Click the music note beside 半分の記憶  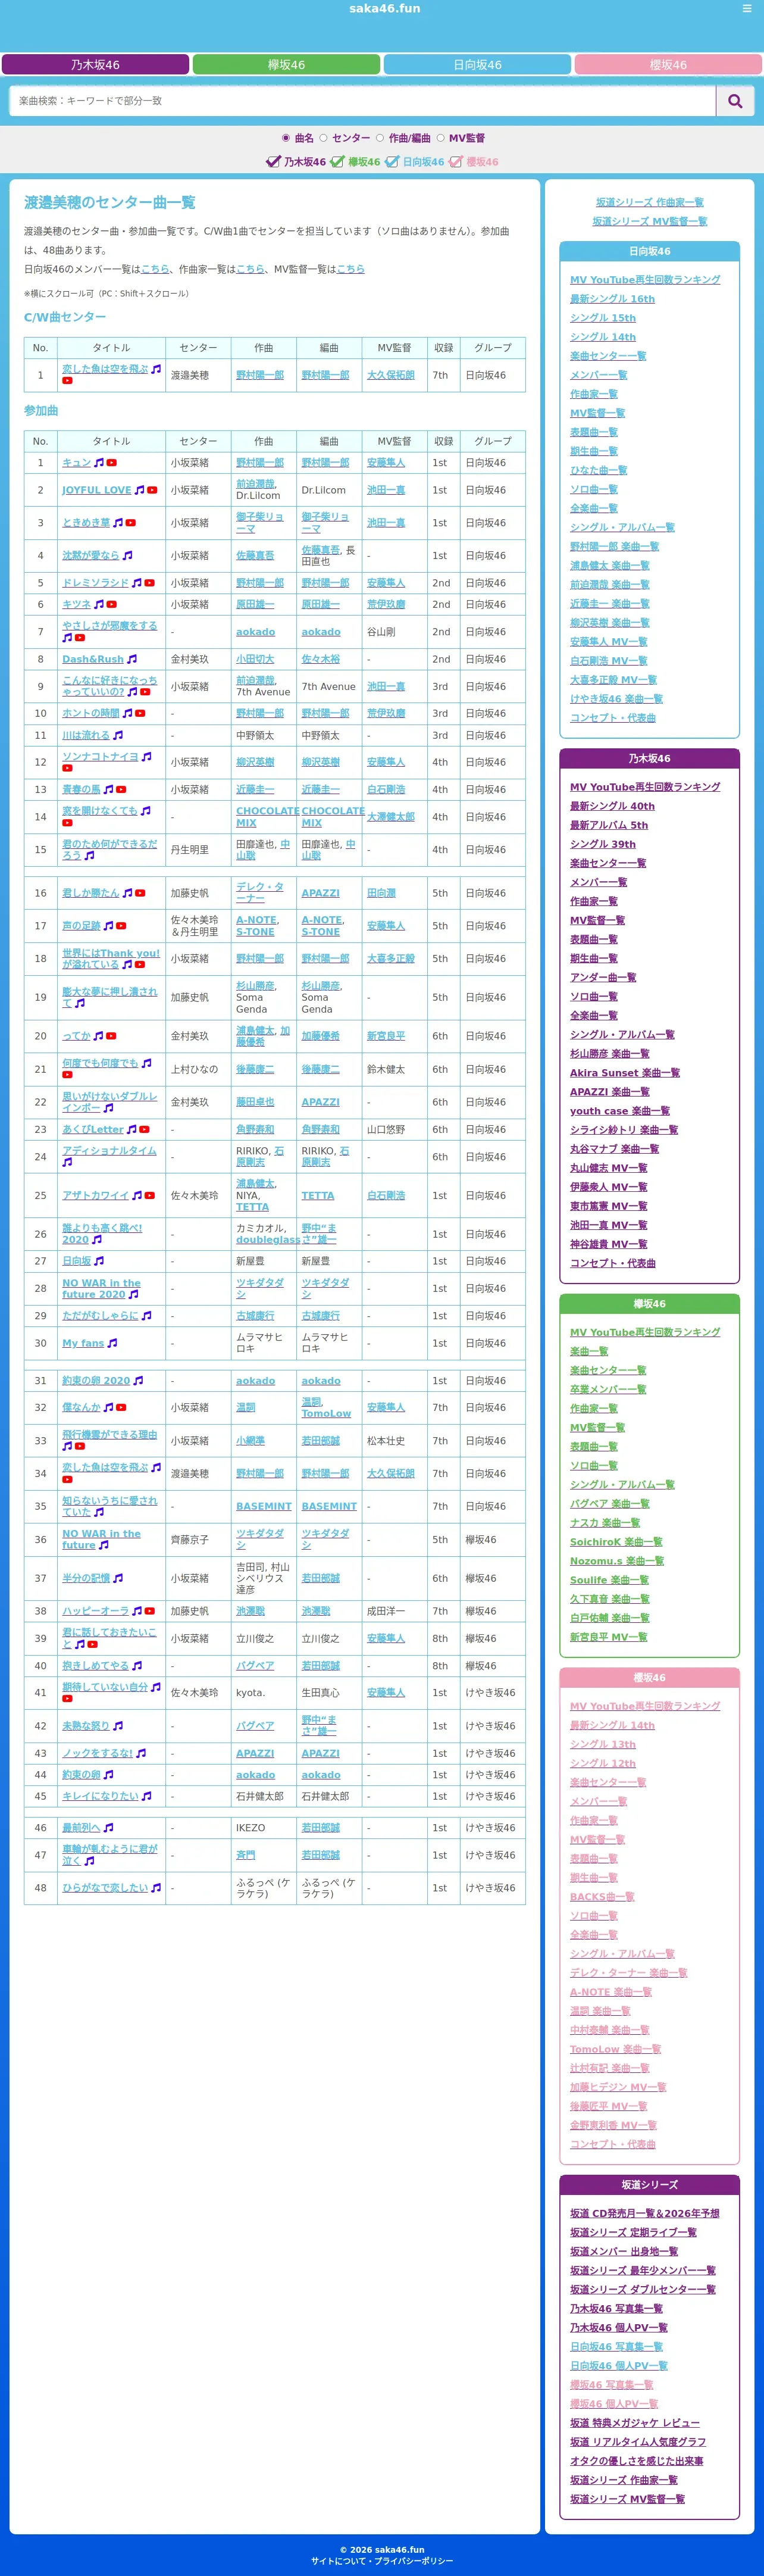click(x=118, y=1578)
